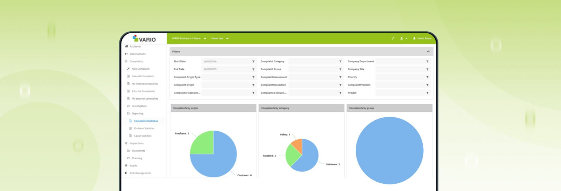The width and height of the screenshot is (561, 191).
Task: Open Problem Statistics in the sidebar
Action: coord(144,129)
